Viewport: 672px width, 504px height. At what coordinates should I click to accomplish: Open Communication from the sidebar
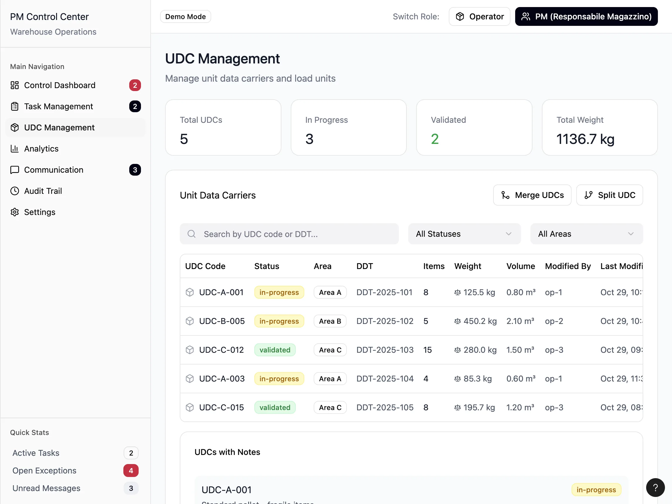pos(75,170)
